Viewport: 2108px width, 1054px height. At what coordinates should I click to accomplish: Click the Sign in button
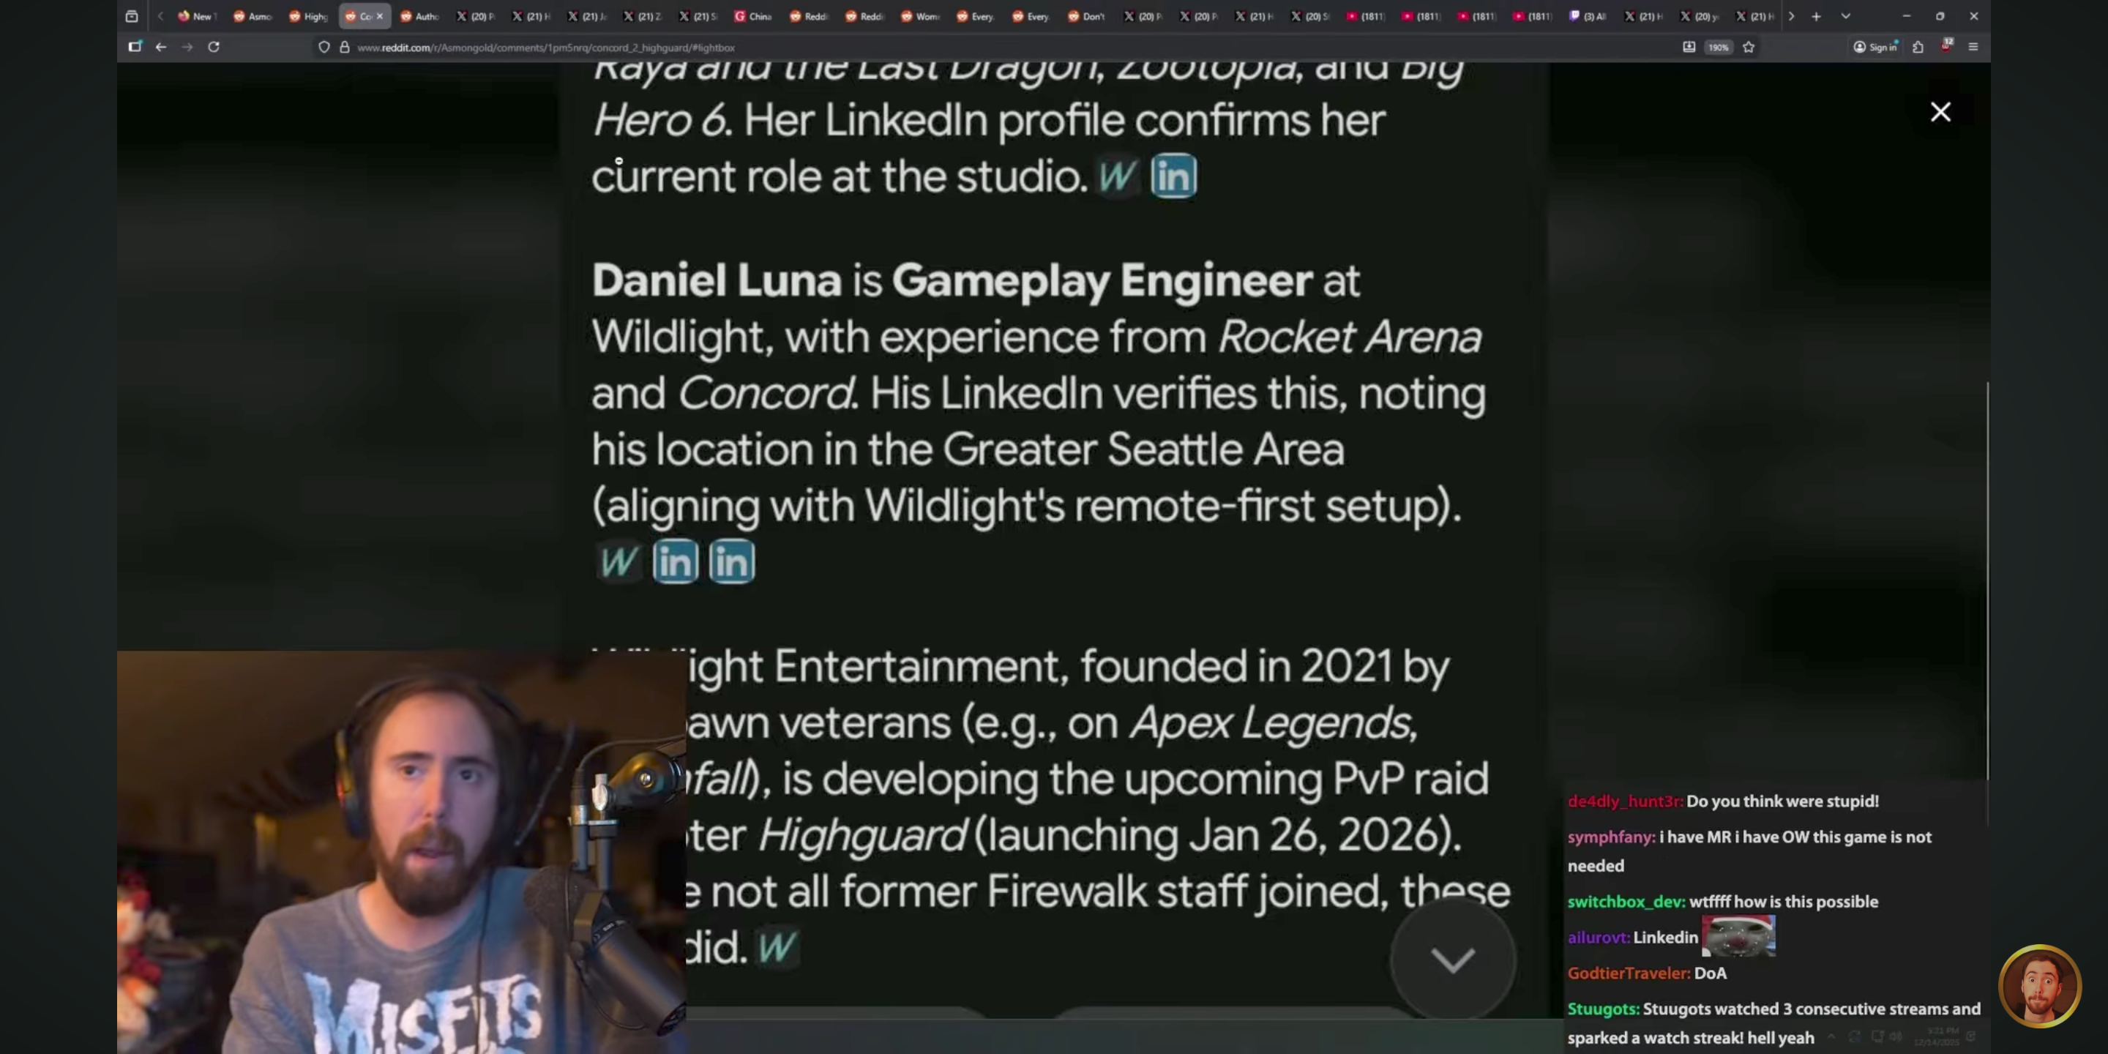(1875, 47)
